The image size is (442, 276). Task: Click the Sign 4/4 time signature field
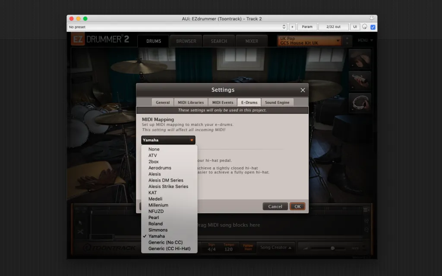212,247
